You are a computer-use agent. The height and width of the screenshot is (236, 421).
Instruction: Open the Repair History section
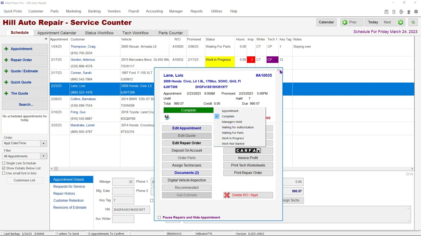[64, 193]
